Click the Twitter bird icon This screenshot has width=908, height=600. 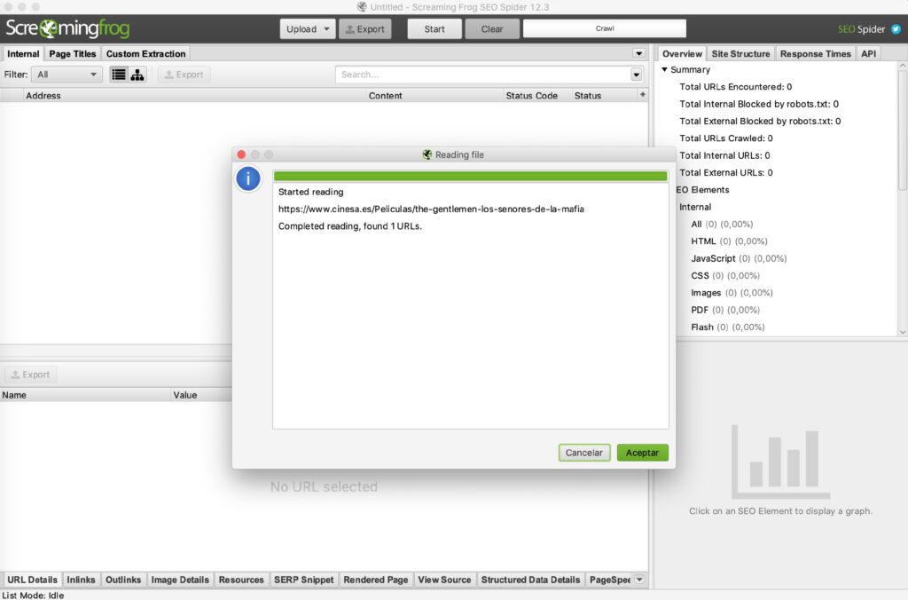pos(896,28)
